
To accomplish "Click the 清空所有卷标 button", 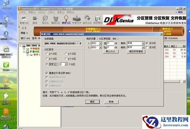I will [x=136, y=51].
